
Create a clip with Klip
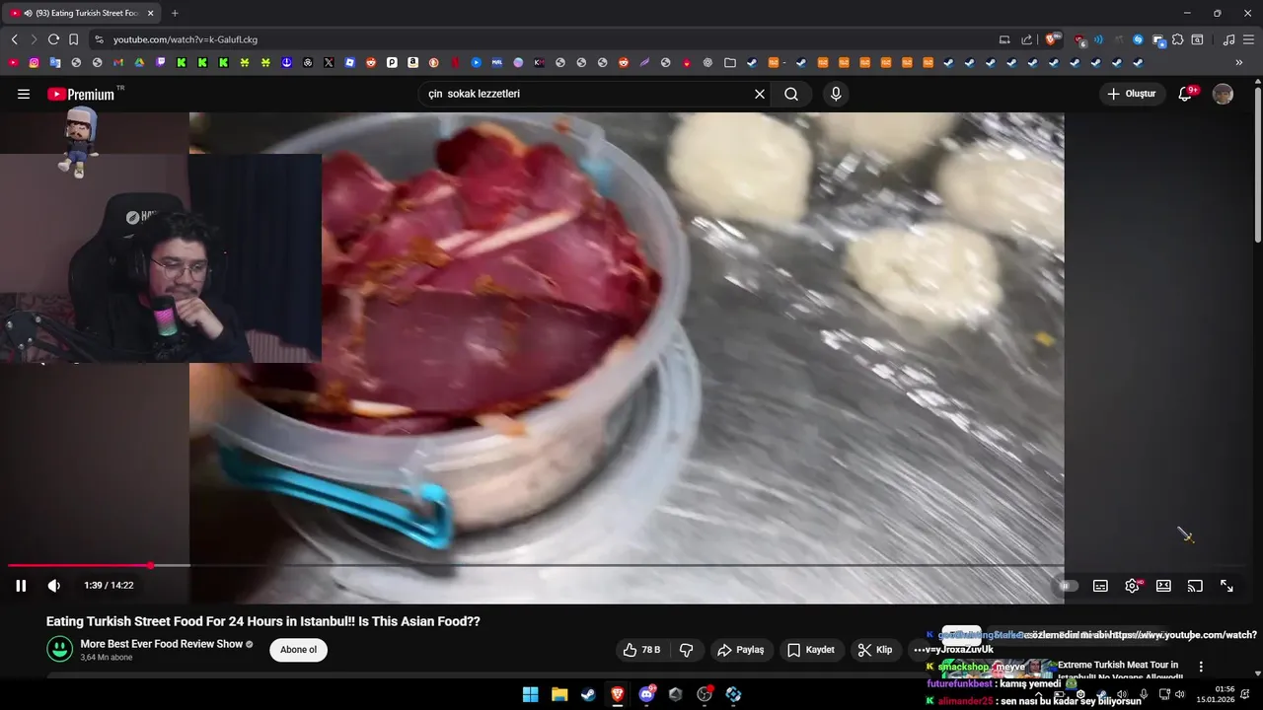[875, 650]
